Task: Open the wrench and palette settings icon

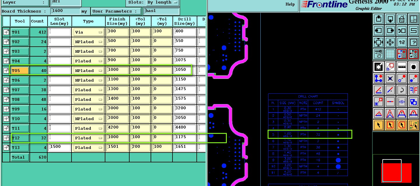Action: point(379,54)
